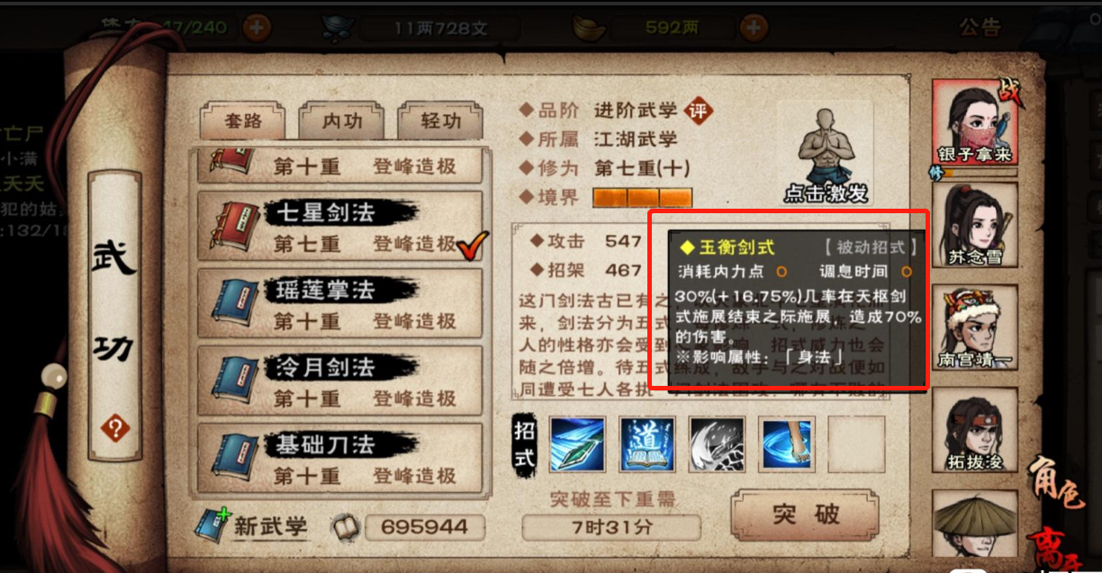This screenshot has height=573, width=1102.
Task: Open the 轻功 tab
Action: pyautogui.click(x=440, y=121)
